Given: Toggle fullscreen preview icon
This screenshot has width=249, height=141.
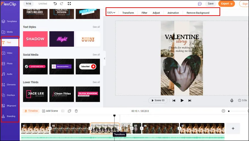Looking at the screenshot, I should (x=69, y=4).
